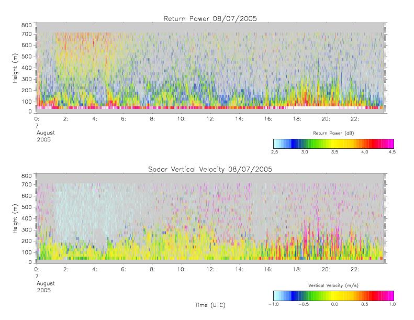Click the '6:' time tick under Vertical Velocity plot
Screen dimensions: 414x320
coord(124,270)
